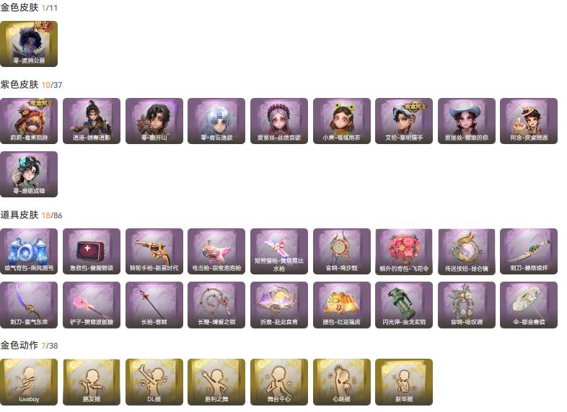Choose the blue jetpack skin 喷气背包
The height and width of the screenshot is (412, 567).
tap(29, 251)
